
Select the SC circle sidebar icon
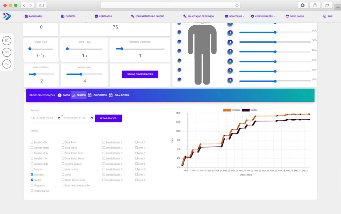pyautogui.click(x=7, y=52)
